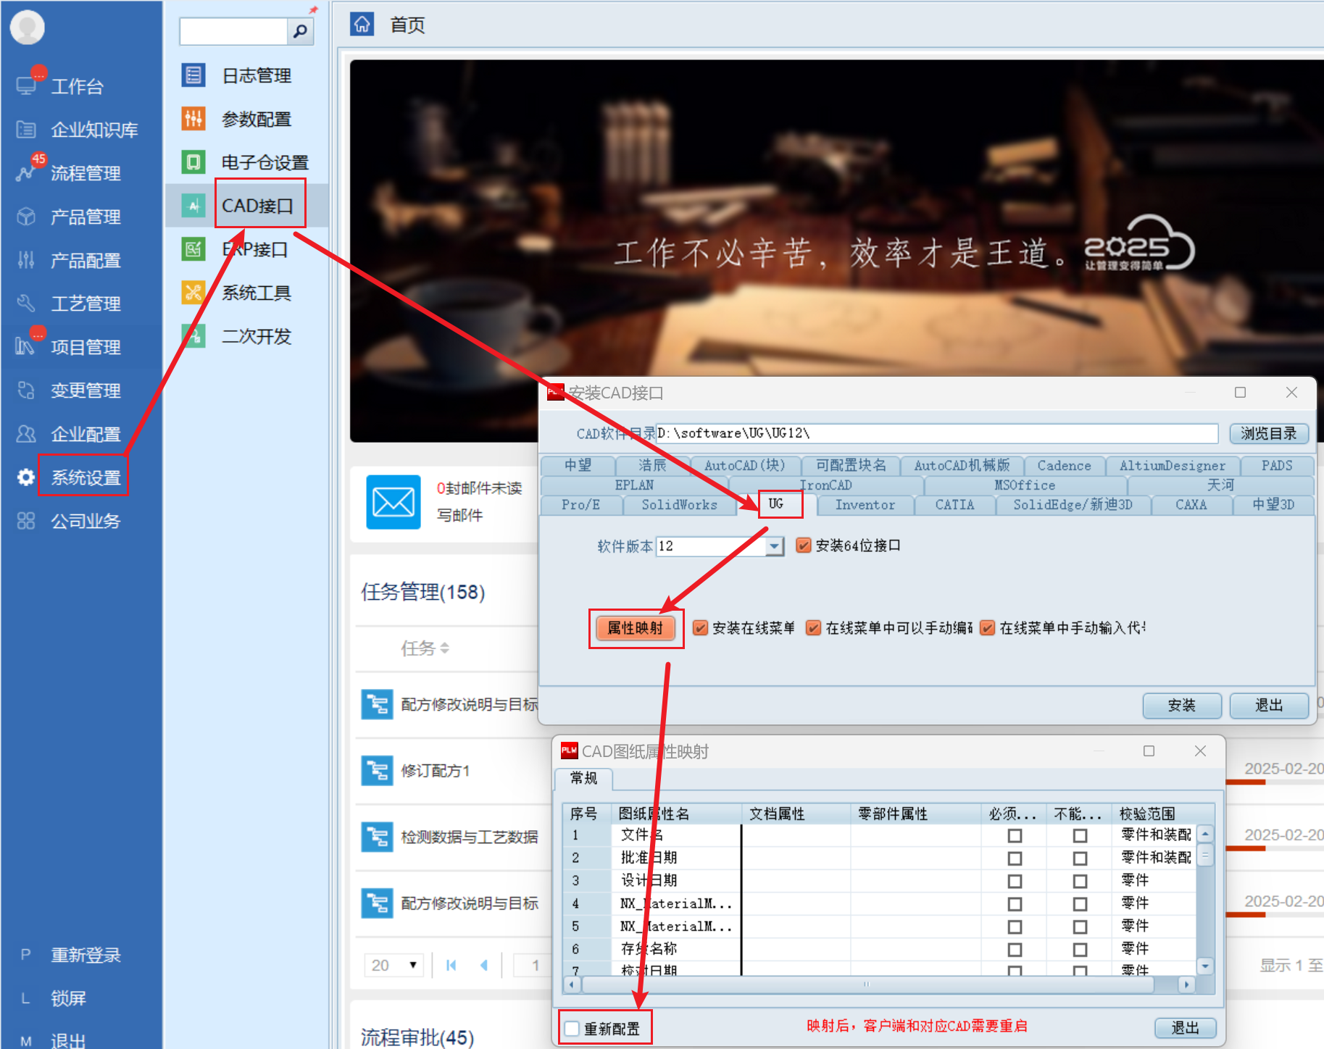
Task: Open 产品管理 cube icon
Action: coord(26,217)
